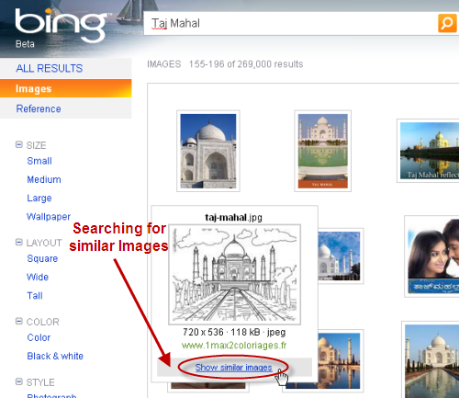The image size is (459, 398).
Task: Open the Taj Mahal reflection thumbnail
Action: (x=429, y=151)
